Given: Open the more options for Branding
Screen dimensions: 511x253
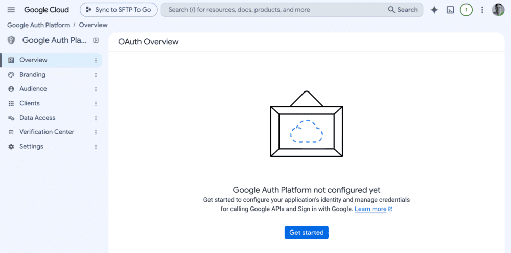Looking at the screenshot, I should pos(96,75).
